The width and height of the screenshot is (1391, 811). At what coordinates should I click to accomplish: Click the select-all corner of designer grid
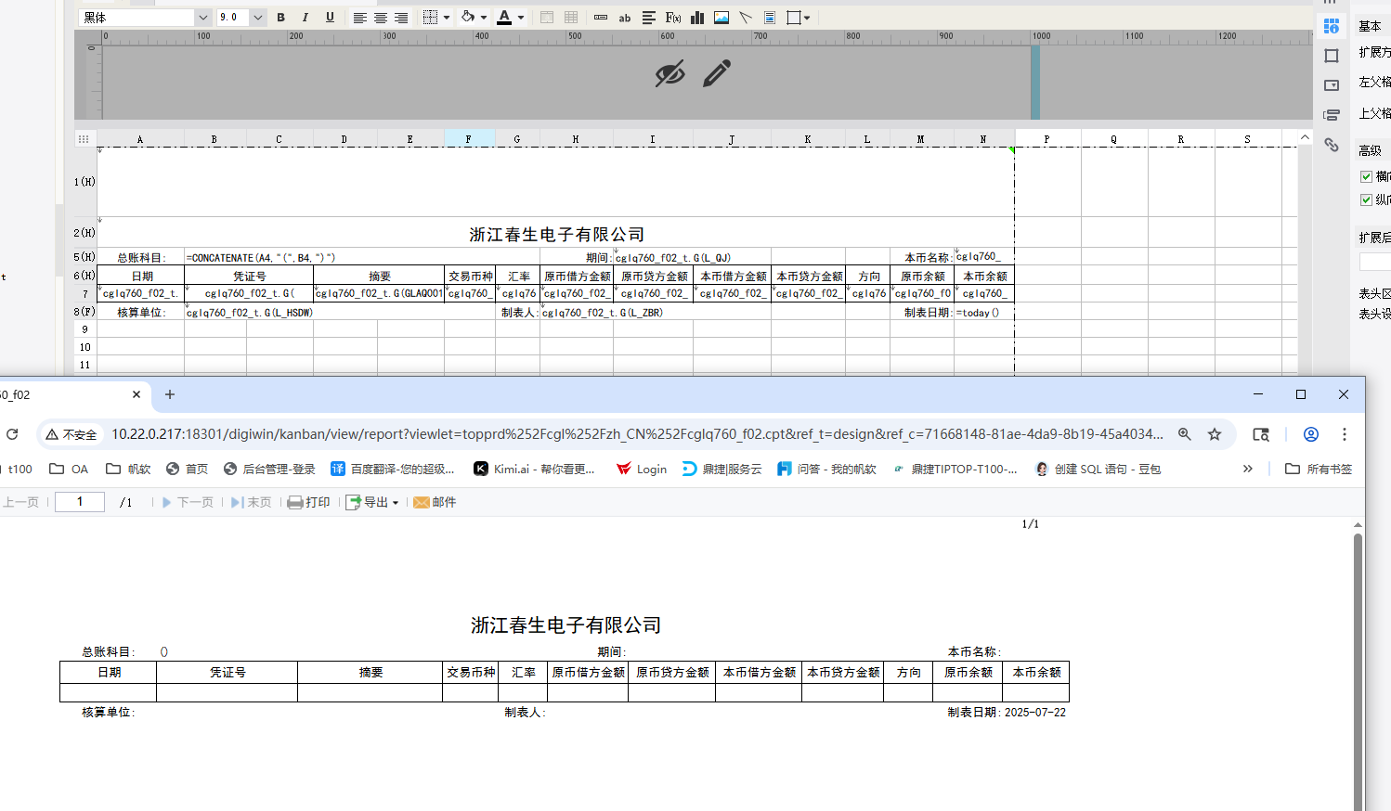[x=84, y=139]
